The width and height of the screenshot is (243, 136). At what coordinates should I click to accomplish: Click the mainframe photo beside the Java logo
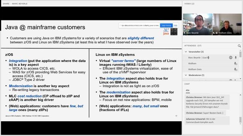point(174,32)
